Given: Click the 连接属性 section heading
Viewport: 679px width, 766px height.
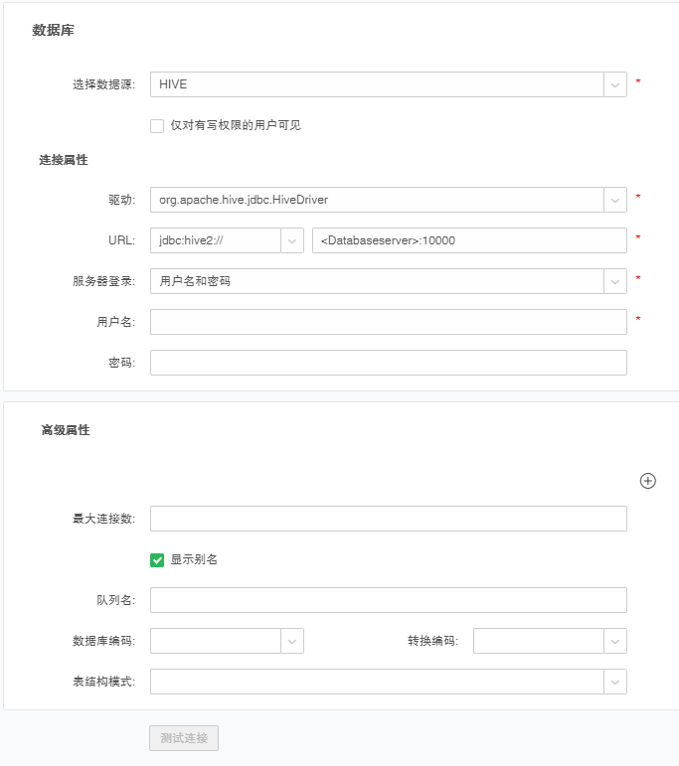Looking at the screenshot, I should click(64, 160).
